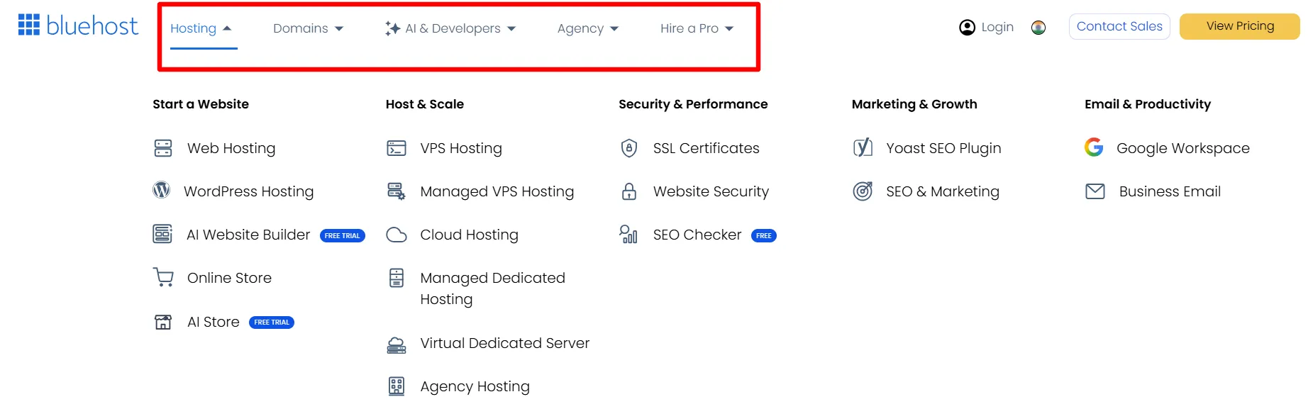Click the Web Hosting server icon
1313x404 pixels.
(163, 148)
